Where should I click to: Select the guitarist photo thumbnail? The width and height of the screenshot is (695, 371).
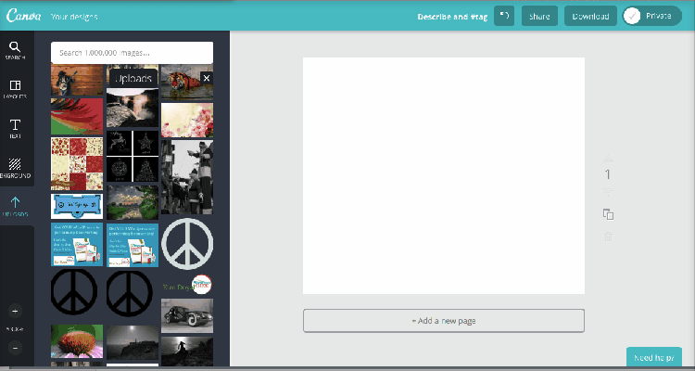77,80
